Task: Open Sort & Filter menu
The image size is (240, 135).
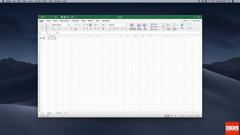Action: point(168,27)
